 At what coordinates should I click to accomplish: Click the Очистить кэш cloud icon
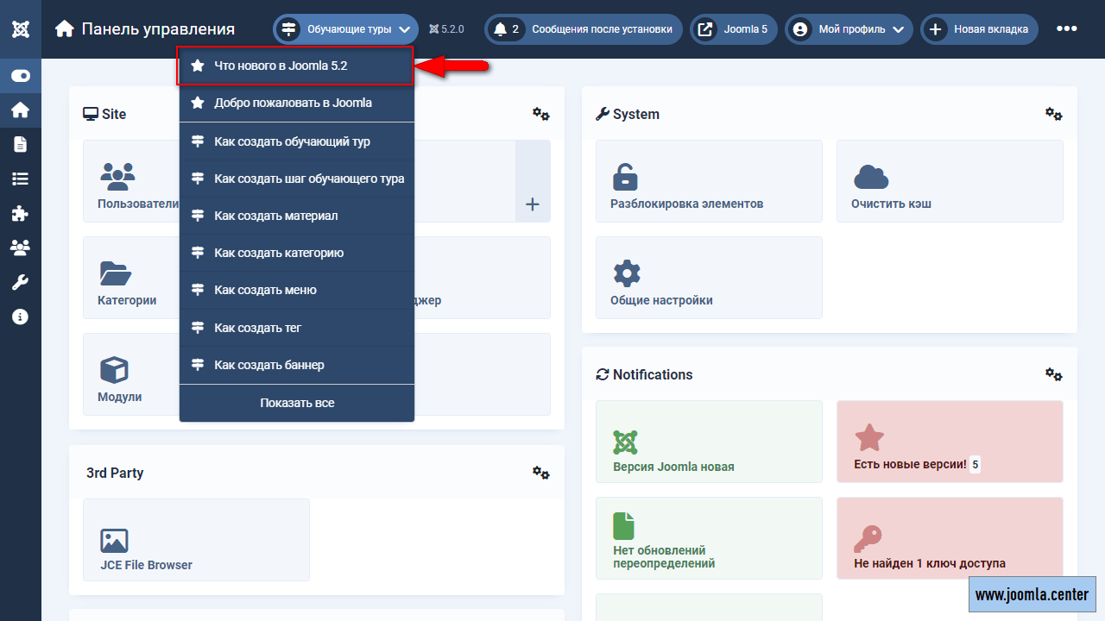871,177
